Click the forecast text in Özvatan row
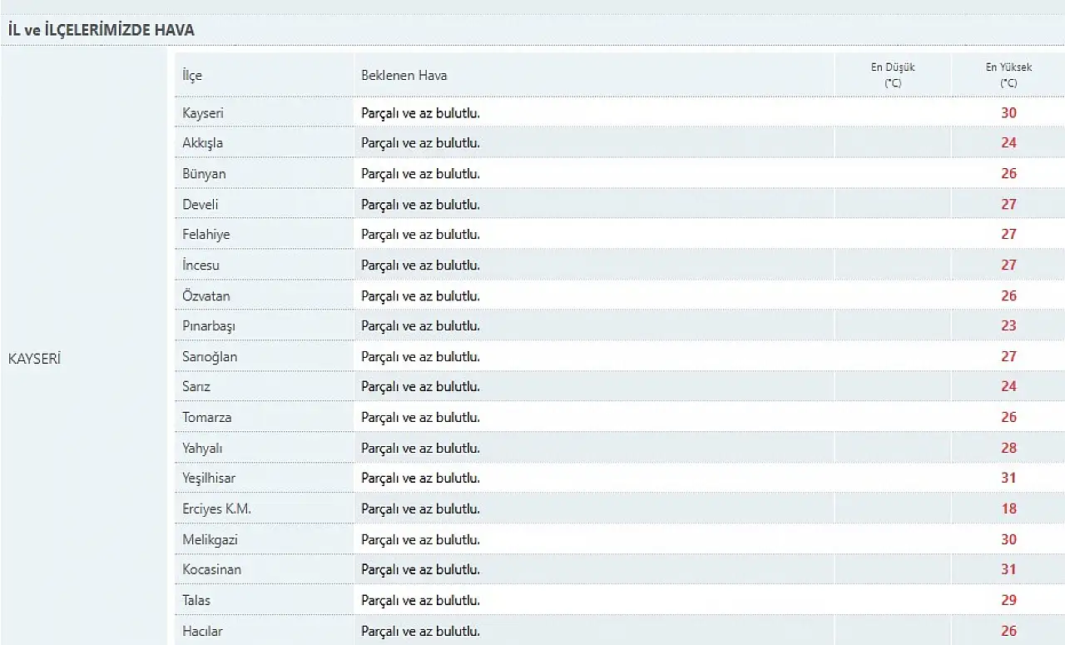Screen dimensions: 1065x645 (420, 296)
